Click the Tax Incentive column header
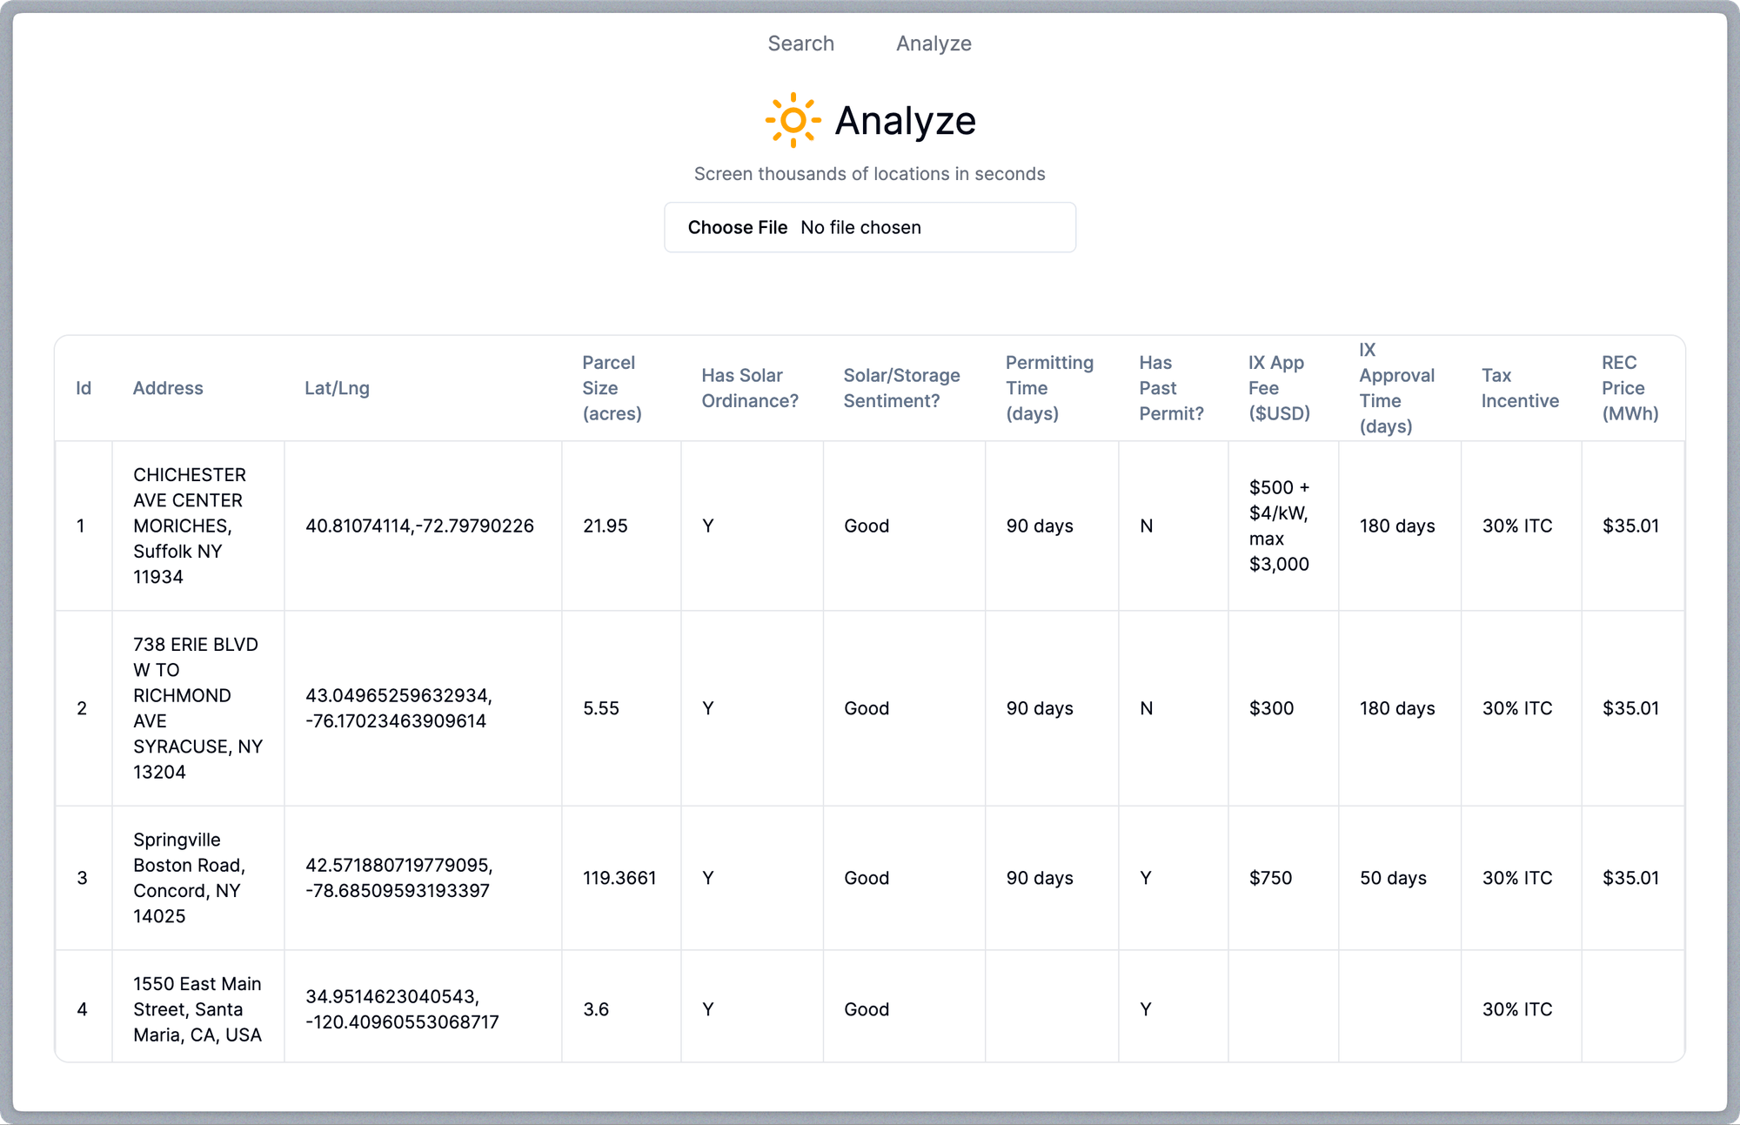The image size is (1740, 1125). [1519, 388]
